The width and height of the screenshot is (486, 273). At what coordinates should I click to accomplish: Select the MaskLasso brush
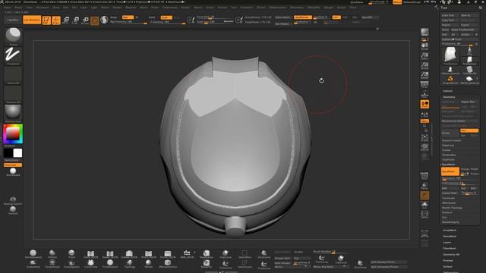[206, 254]
